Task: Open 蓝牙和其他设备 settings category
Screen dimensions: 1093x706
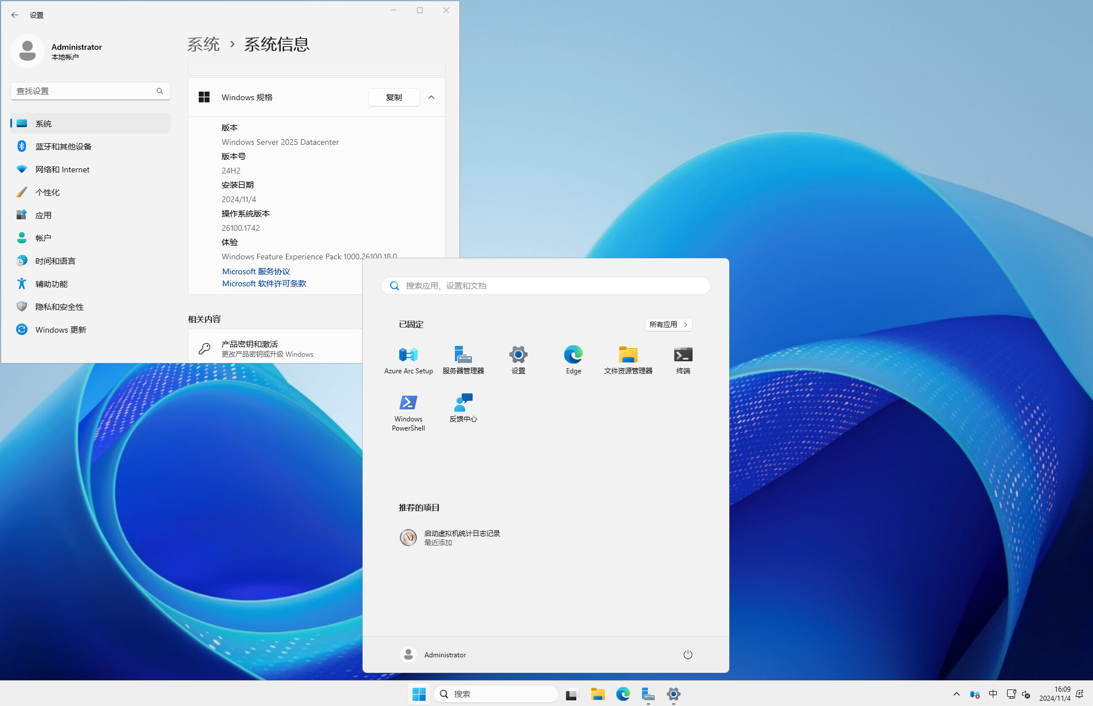Action: pos(90,147)
